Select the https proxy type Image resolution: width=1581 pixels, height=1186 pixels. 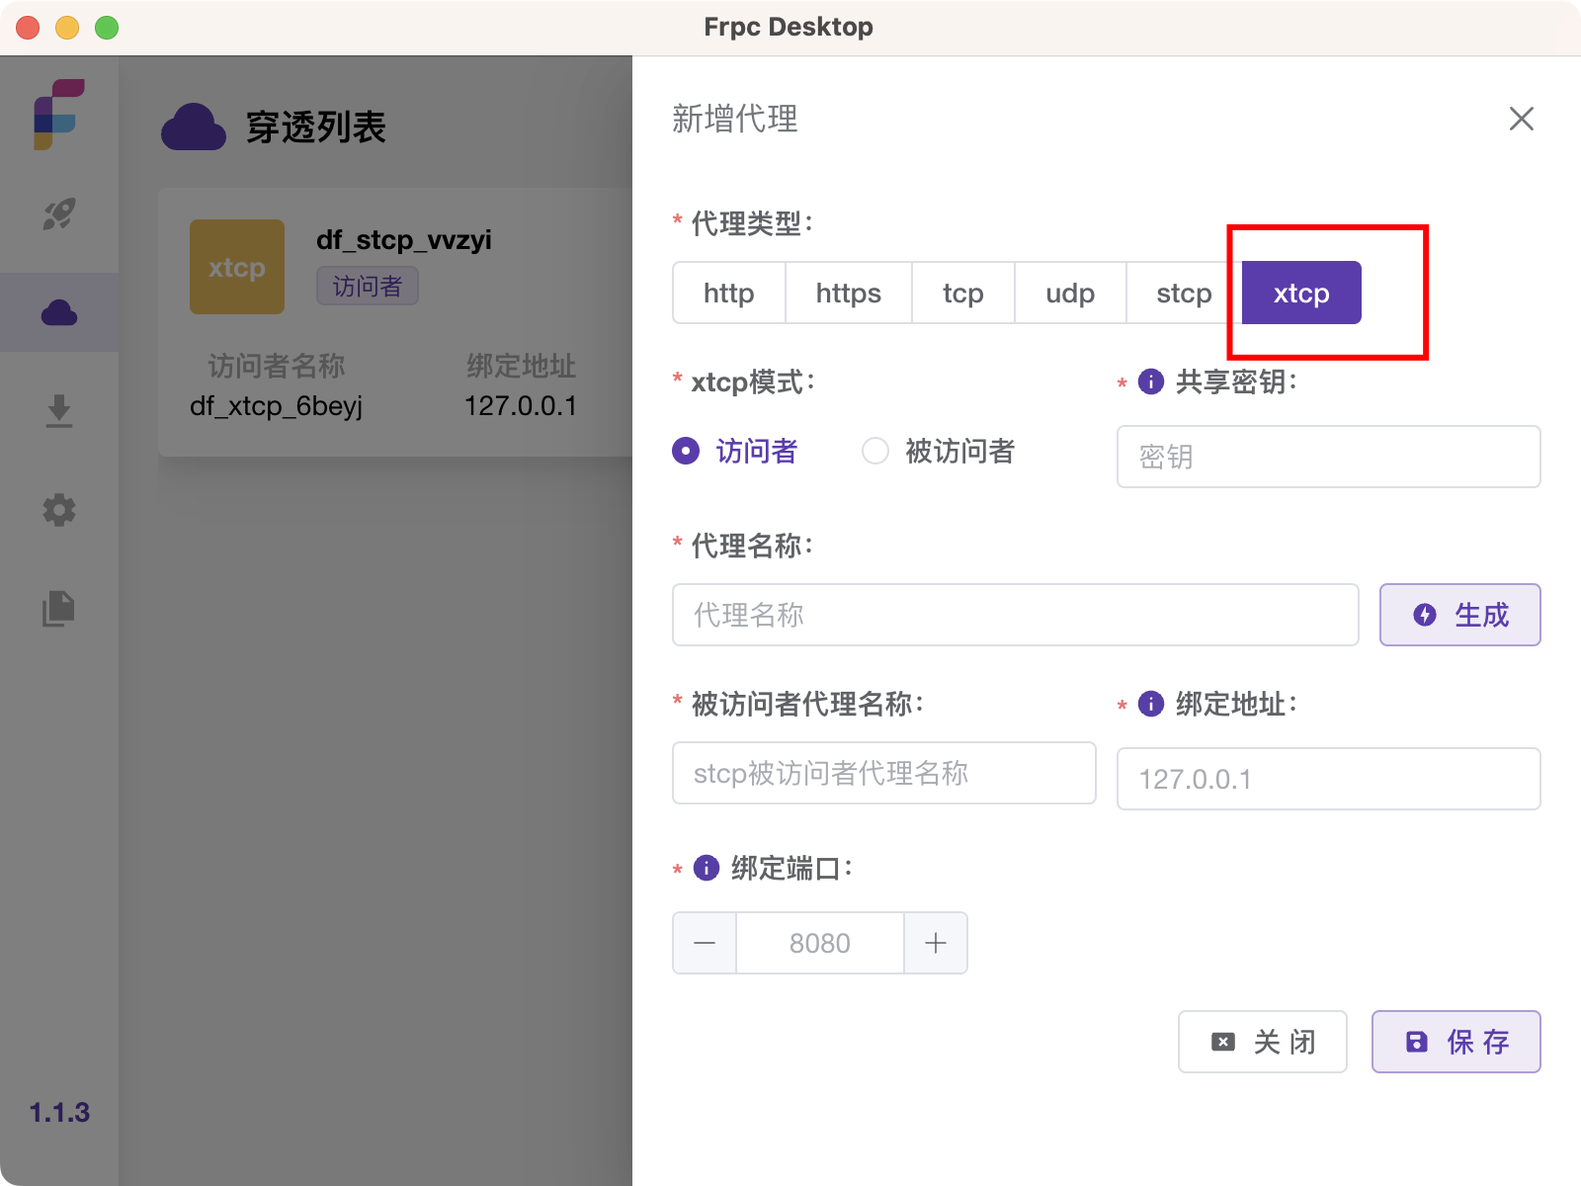click(x=849, y=294)
